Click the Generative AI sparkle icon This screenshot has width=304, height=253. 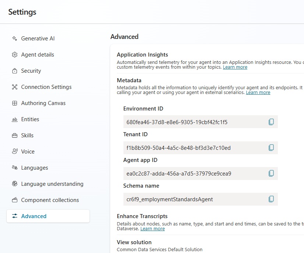(15, 39)
